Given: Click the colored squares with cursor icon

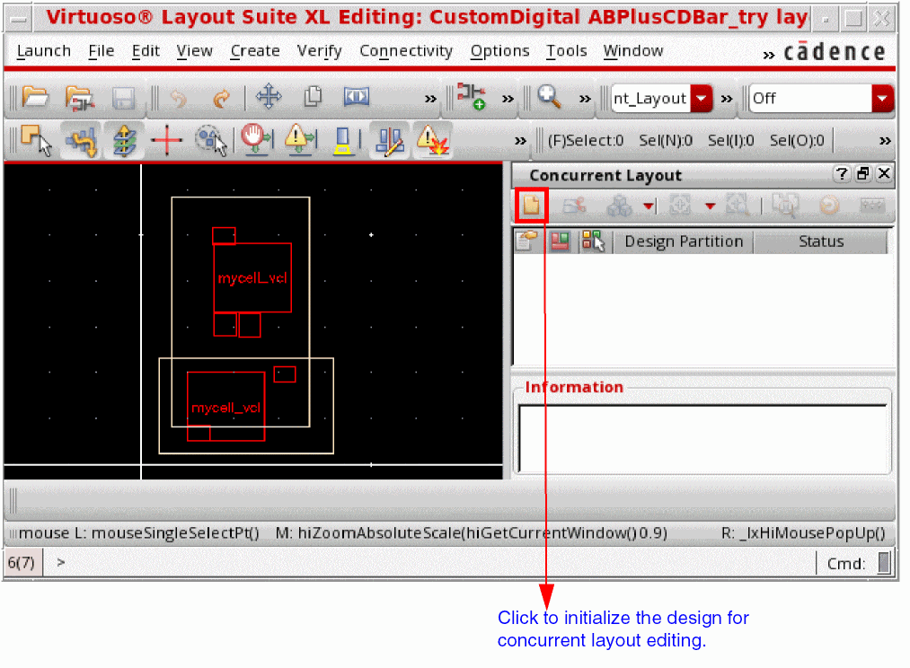Looking at the screenshot, I should pyautogui.click(x=593, y=241).
